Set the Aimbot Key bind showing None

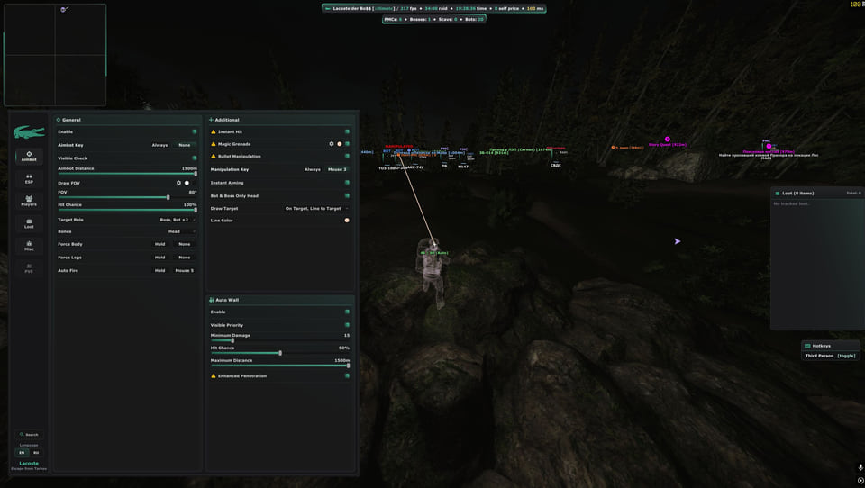click(184, 145)
